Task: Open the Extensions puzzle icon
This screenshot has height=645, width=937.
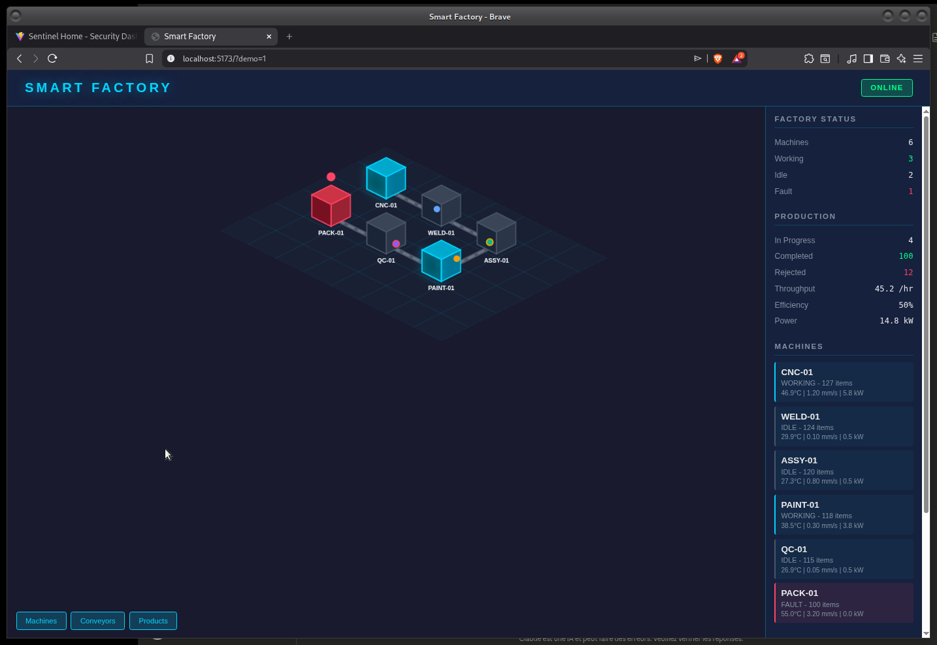Action: (809, 59)
